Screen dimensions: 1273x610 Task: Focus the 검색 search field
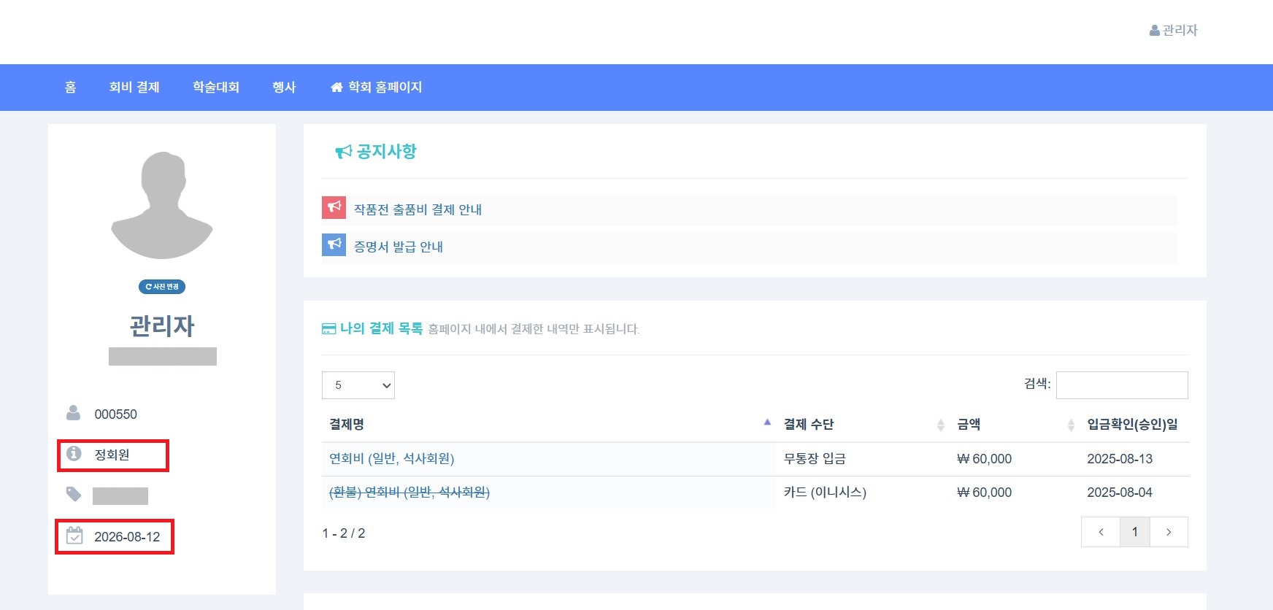coord(1122,385)
